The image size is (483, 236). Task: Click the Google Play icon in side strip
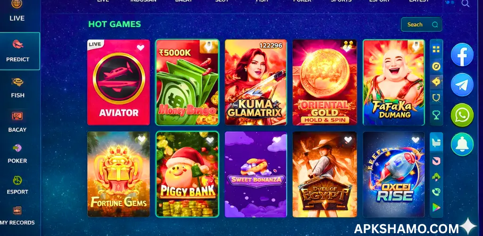pyautogui.click(x=436, y=207)
